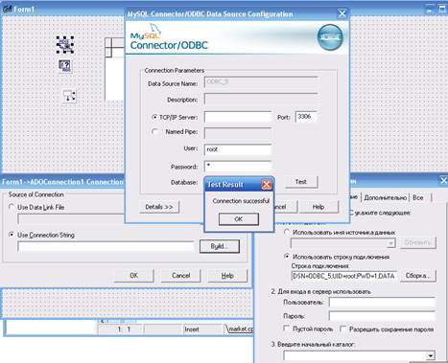
Task: Open the data source name dropdown
Action: click(x=390, y=243)
